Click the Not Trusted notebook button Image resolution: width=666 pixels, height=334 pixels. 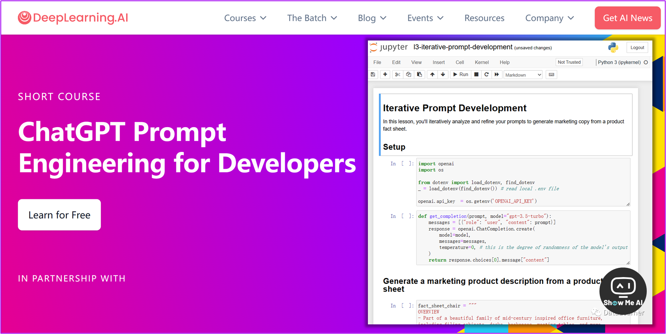[x=569, y=62]
